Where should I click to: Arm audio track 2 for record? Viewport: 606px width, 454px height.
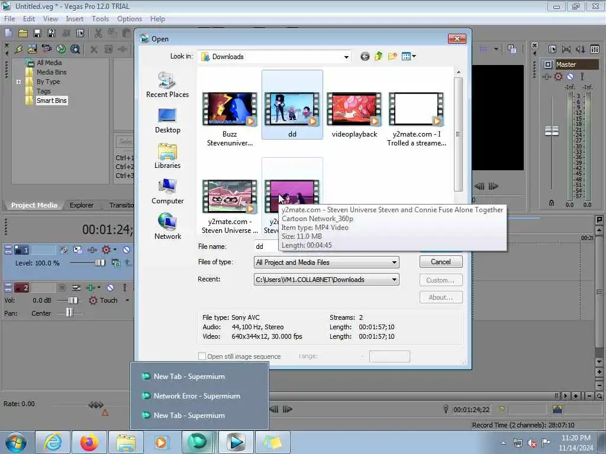coord(62,288)
